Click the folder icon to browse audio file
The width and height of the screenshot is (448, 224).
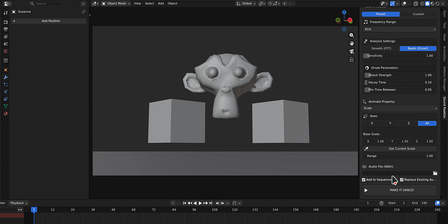[435, 173]
